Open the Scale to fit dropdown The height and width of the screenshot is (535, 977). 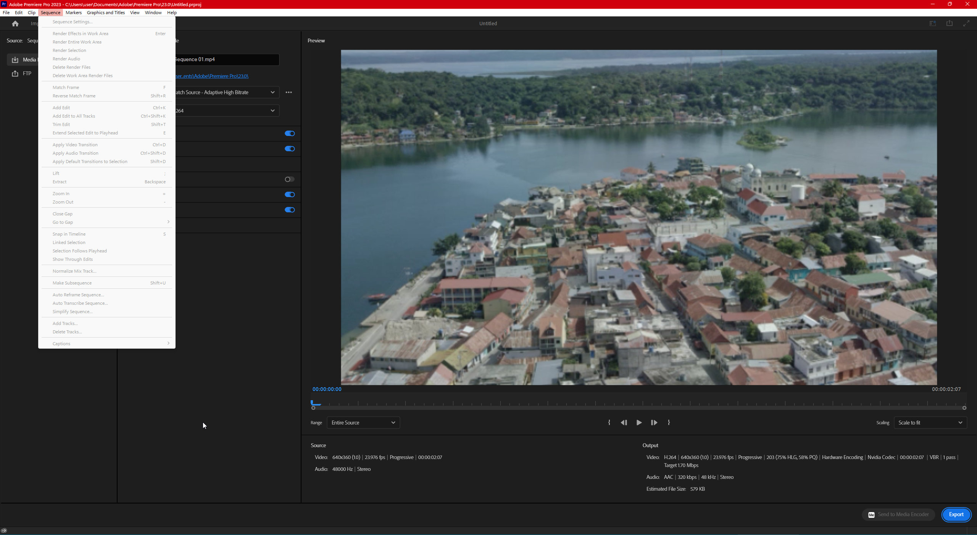point(930,422)
